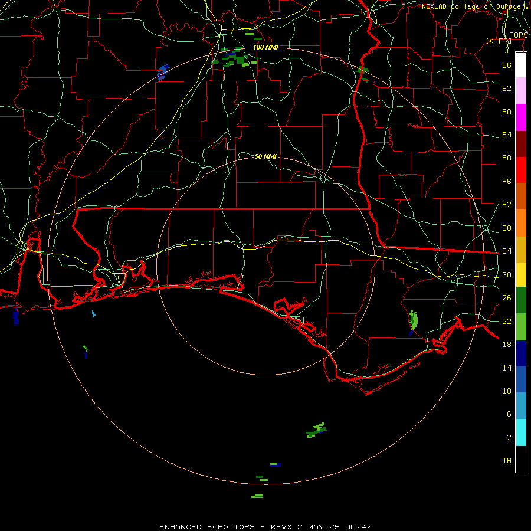Click the green echo cell offshore inside the 100 NMI ring
Viewport: 531px width, 531px height.
pyautogui.click(x=316, y=430)
